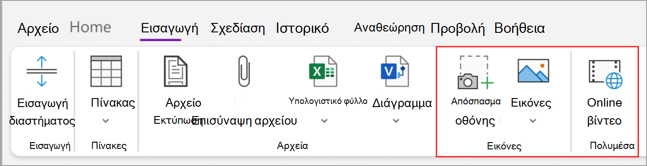Viewport: 647px width, 166px height.
Task: Click the Πίνακας table grid icon
Action: [106, 71]
